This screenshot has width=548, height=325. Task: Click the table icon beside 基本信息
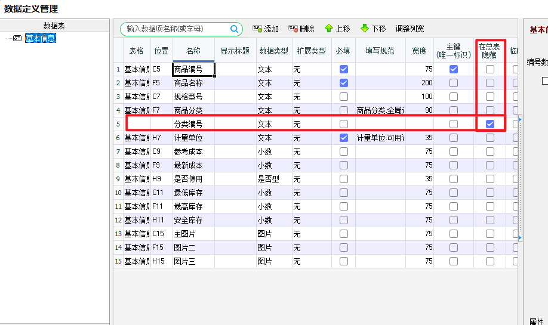click(x=17, y=38)
